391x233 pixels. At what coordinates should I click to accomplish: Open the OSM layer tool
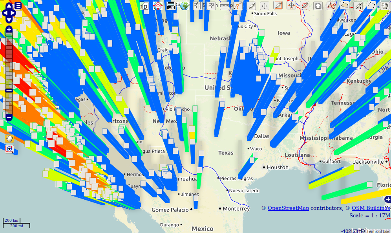[x=171, y=6]
